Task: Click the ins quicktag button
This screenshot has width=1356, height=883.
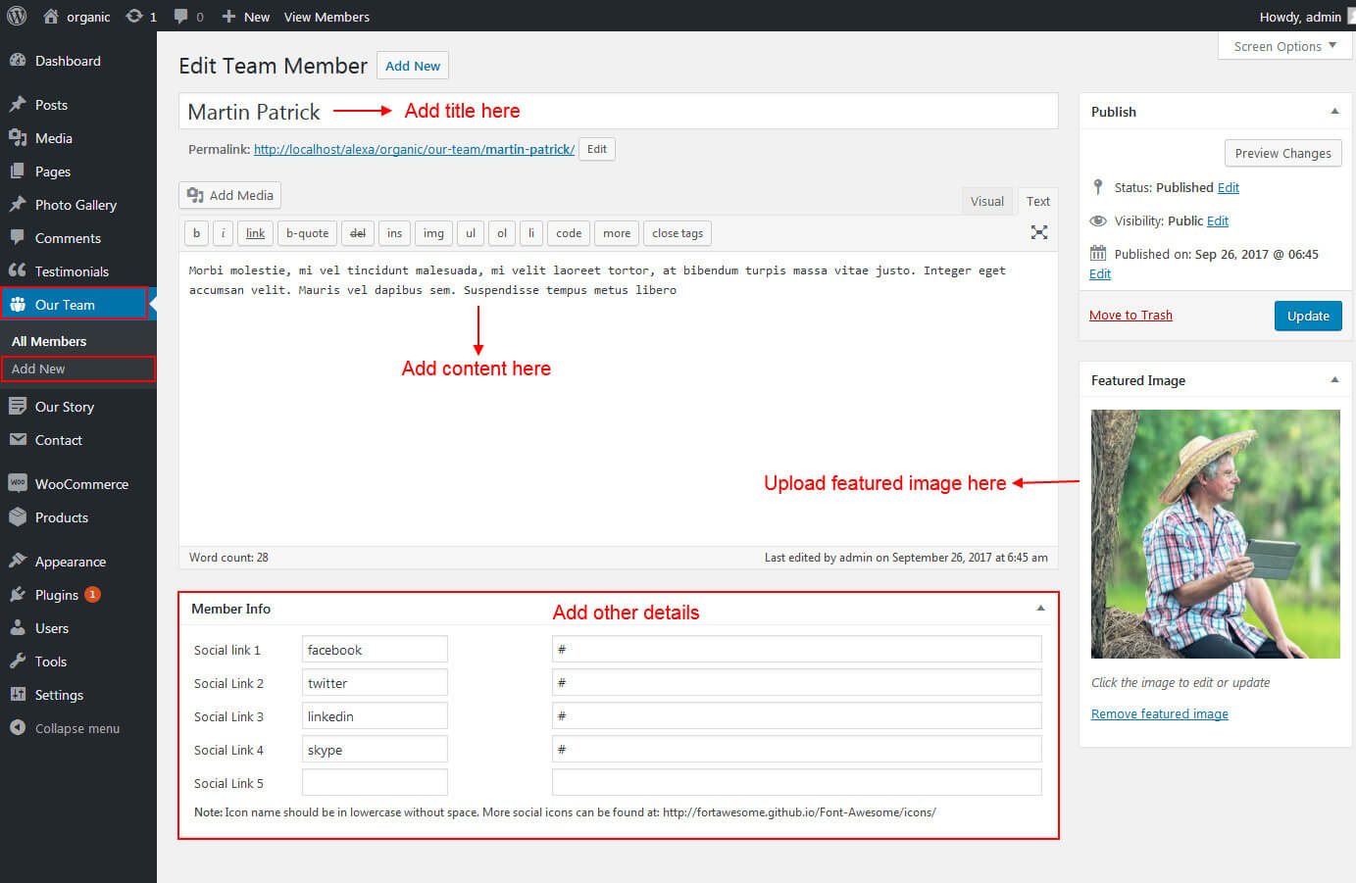Action: pyautogui.click(x=394, y=233)
